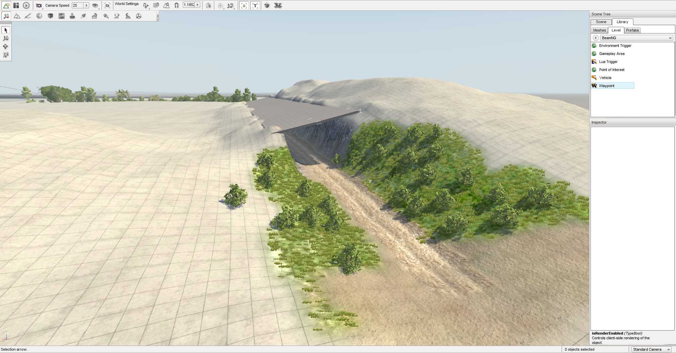Click '0 objects selected' status text
This screenshot has width=676, height=353.
(x=579, y=349)
